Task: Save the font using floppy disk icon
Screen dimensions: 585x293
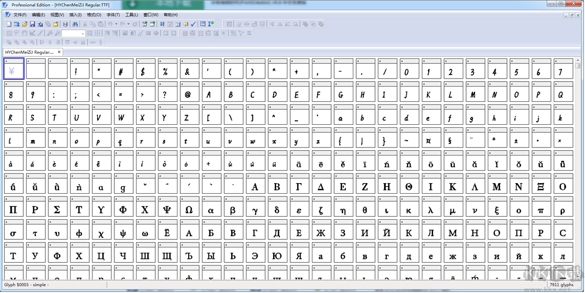Action: click(32, 24)
